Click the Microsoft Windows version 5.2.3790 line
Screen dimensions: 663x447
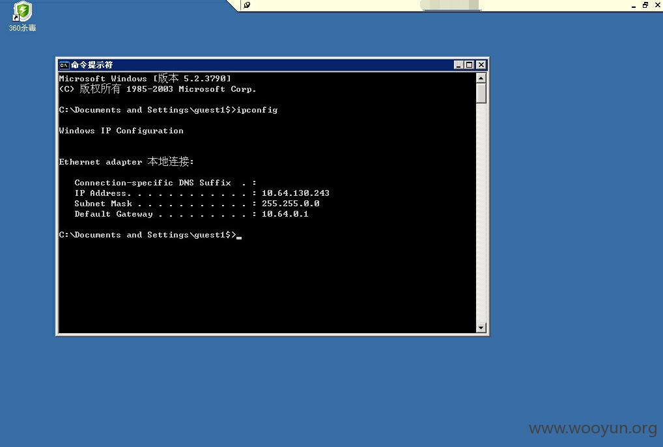pos(145,79)
